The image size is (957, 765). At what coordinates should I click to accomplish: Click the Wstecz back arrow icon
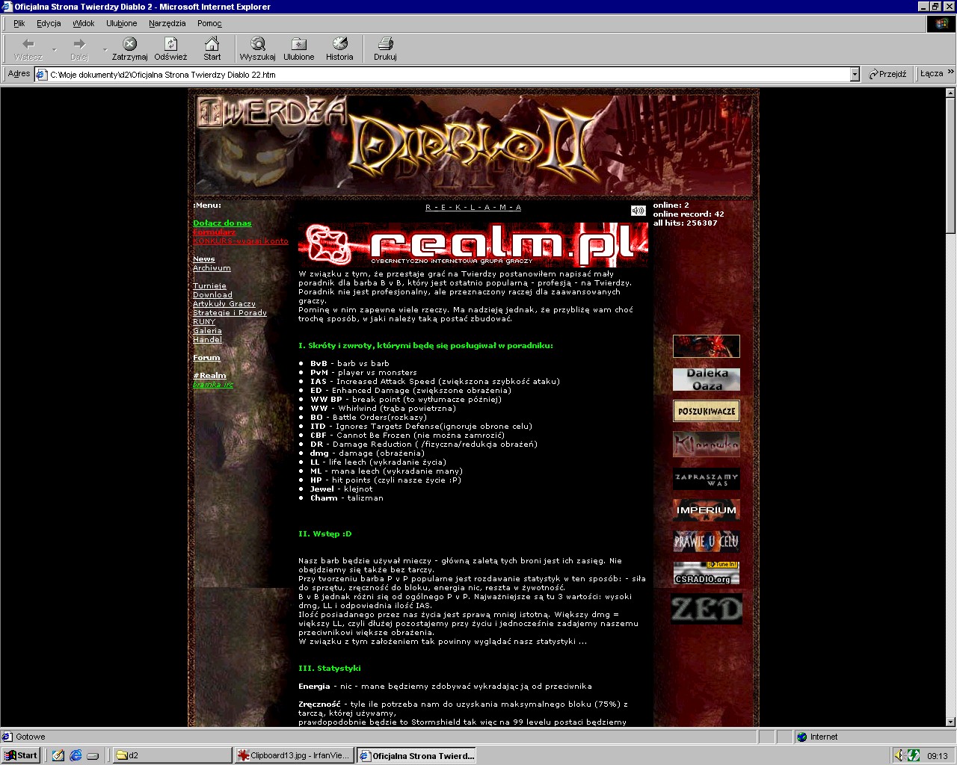[x=28, y=44]
